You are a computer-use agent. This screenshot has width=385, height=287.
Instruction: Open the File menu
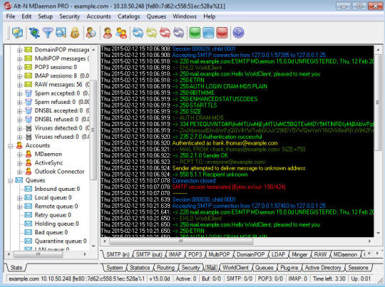pyautogui.click(x=11, y=16)
